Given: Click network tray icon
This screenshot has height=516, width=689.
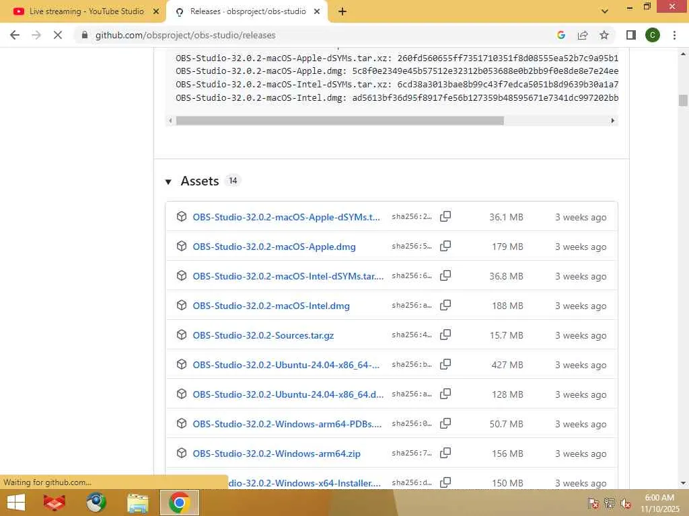Looking at the screenshot, I should point(610,503).
